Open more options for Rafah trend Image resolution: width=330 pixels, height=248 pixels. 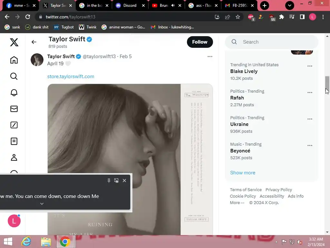coord(310,93)
